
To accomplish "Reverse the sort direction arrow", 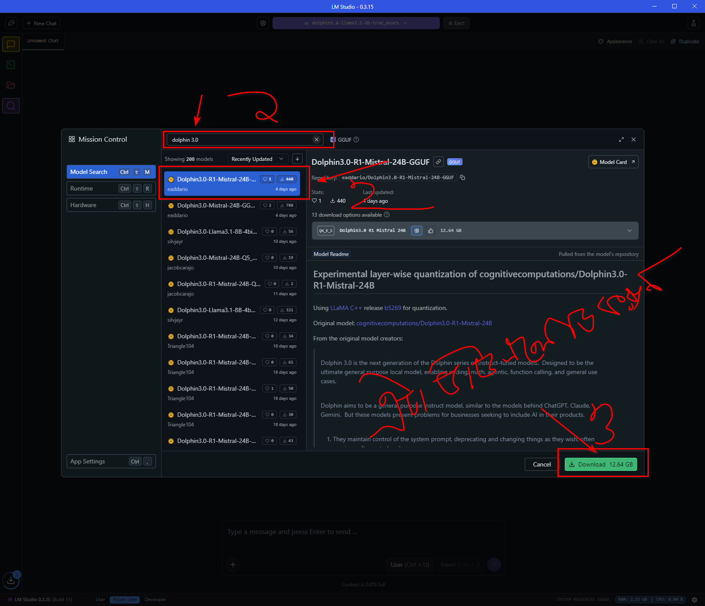I will point(297,159).
